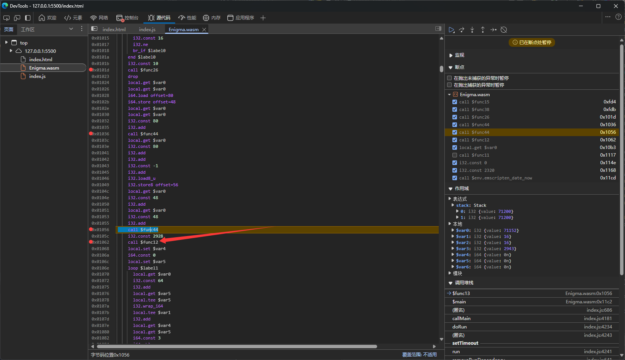Image resolution: width=625 pixels, height=360 pixels.
Task: Enable pause on uncaught exceptions
Action: 449,78
